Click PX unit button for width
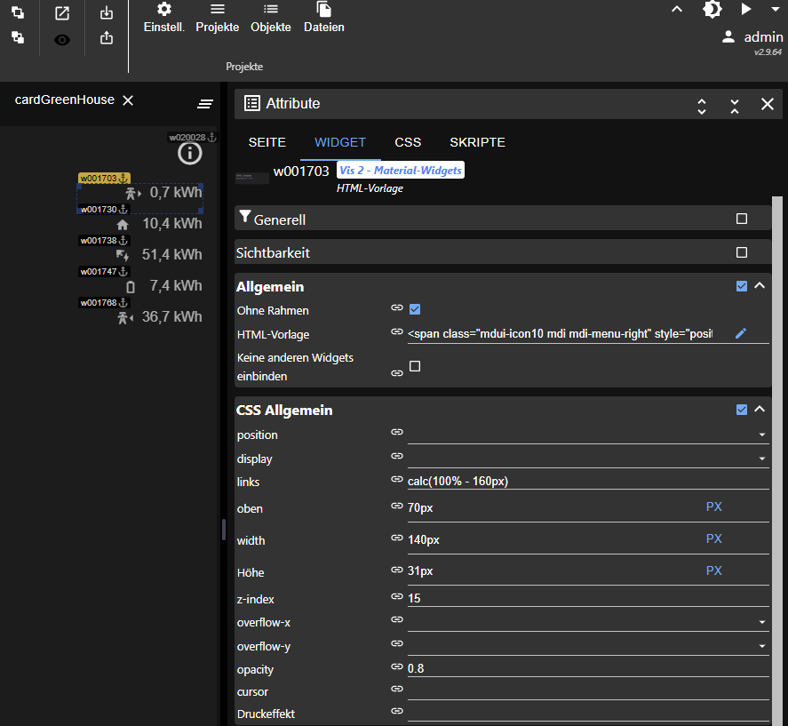This screenshot has width=788, height=726. [713, 539]
